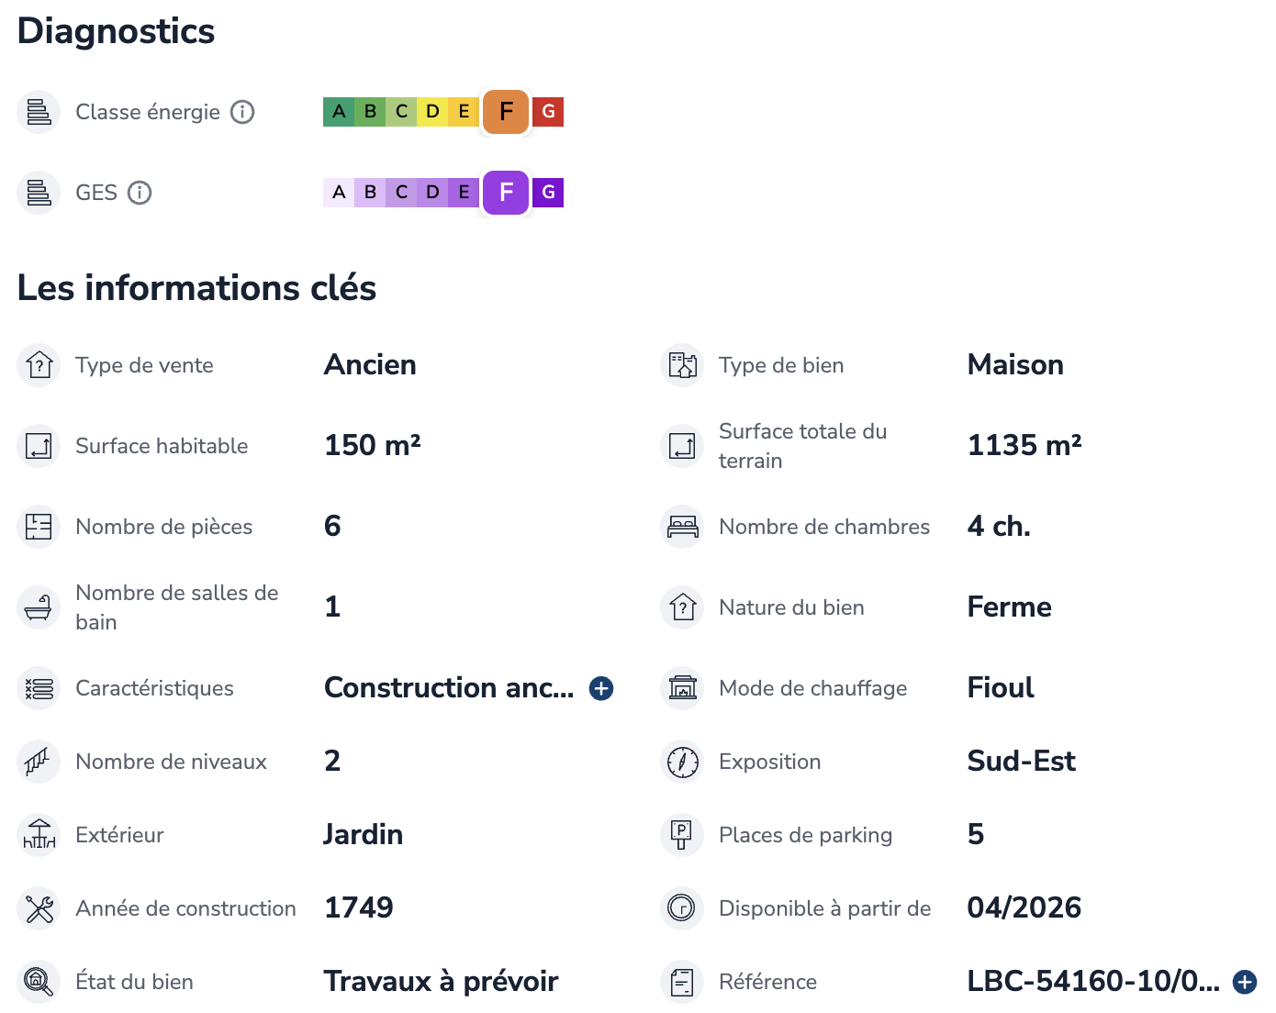Expand the truncated Caractéristiques value

pyautogui.click(x=601, y=688)
